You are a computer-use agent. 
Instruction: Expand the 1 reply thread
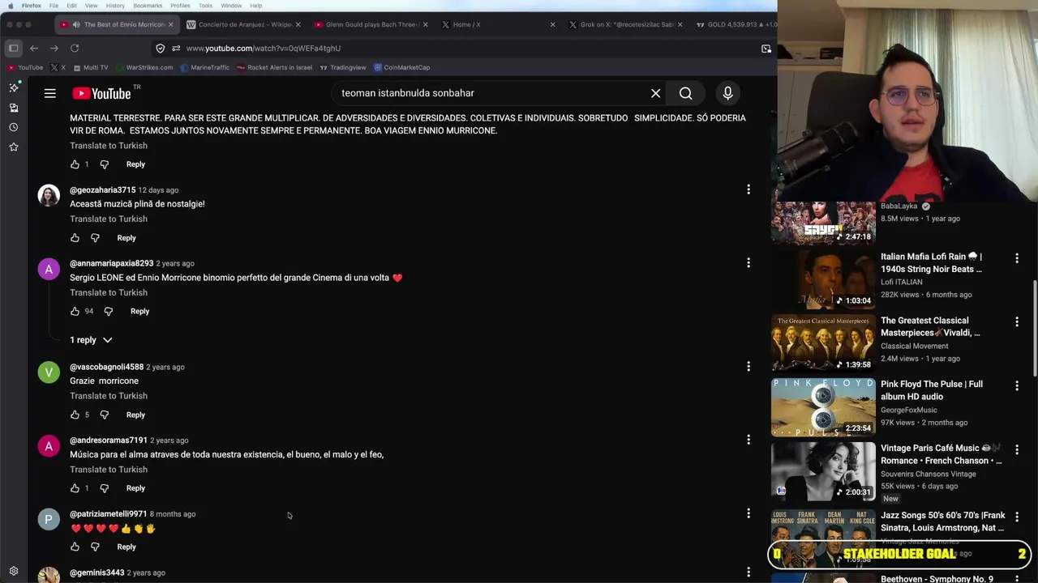91,340
